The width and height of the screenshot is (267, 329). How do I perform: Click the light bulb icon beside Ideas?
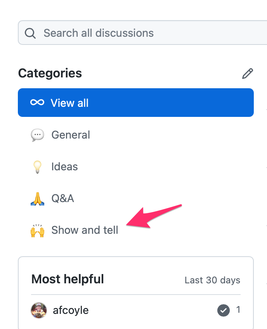click(x=38, y=167)
